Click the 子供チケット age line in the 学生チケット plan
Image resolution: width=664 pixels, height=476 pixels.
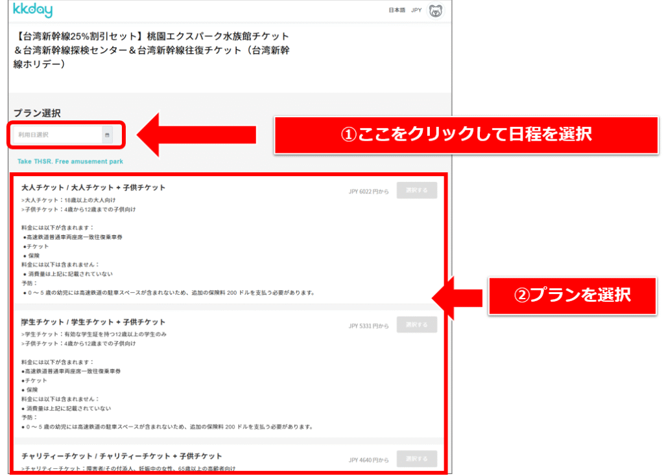point(78,344)
